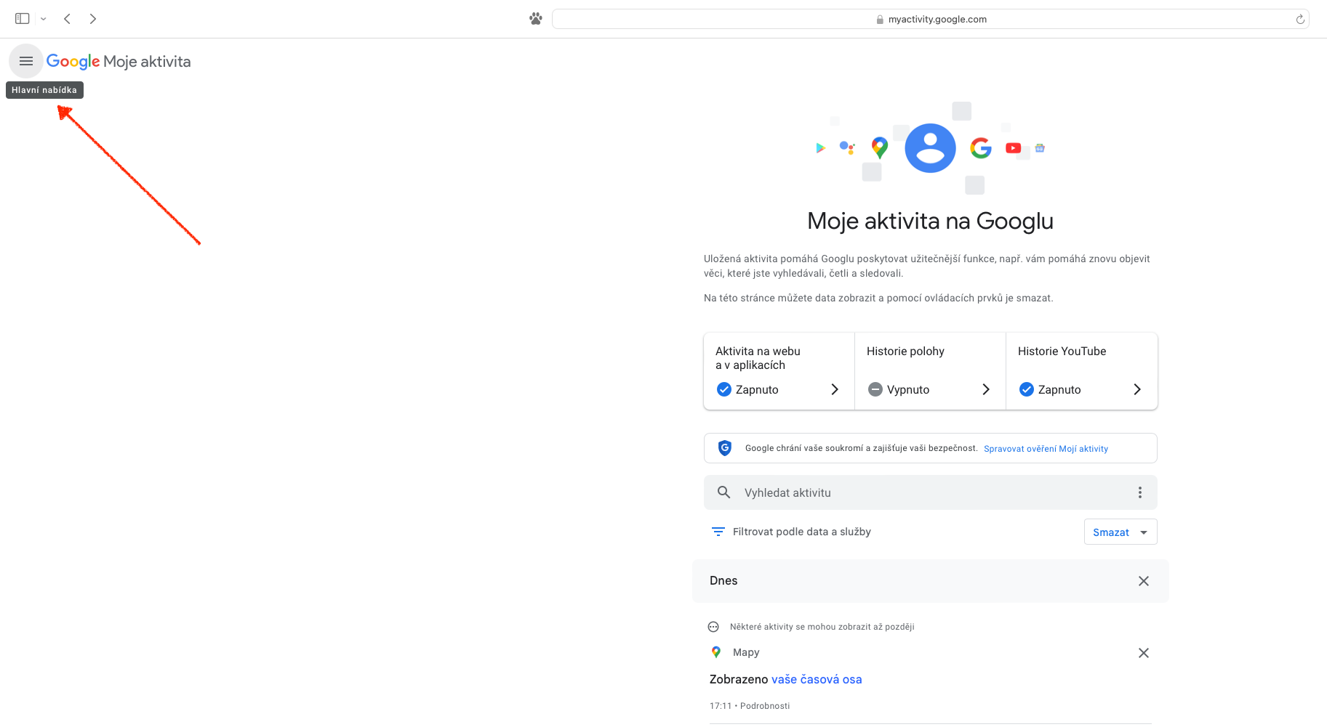Open Historie polohy settings card
The width and height of the screenshot is (1327, 727).
pyautogui.click(x=929, y=371)
